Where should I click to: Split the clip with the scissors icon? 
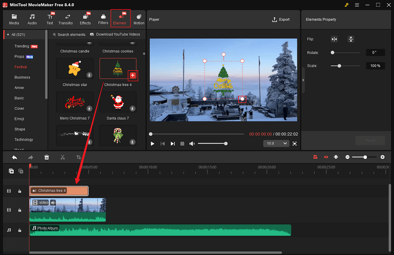point(63,157)
